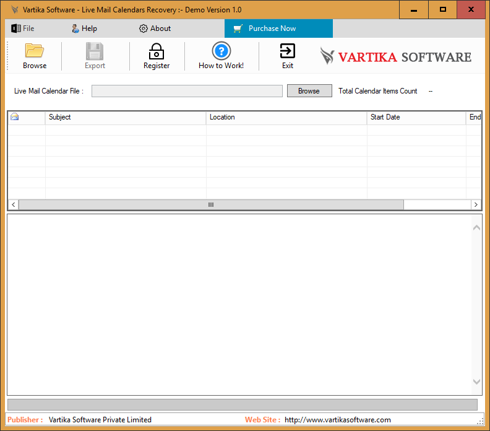This screenshot has height=431, width=490.
Task: Click the Export floppy disk icon
Action: (95, 51)
